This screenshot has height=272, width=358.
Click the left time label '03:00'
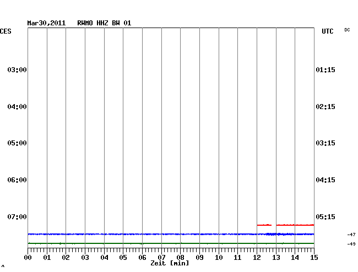[17, 69]
